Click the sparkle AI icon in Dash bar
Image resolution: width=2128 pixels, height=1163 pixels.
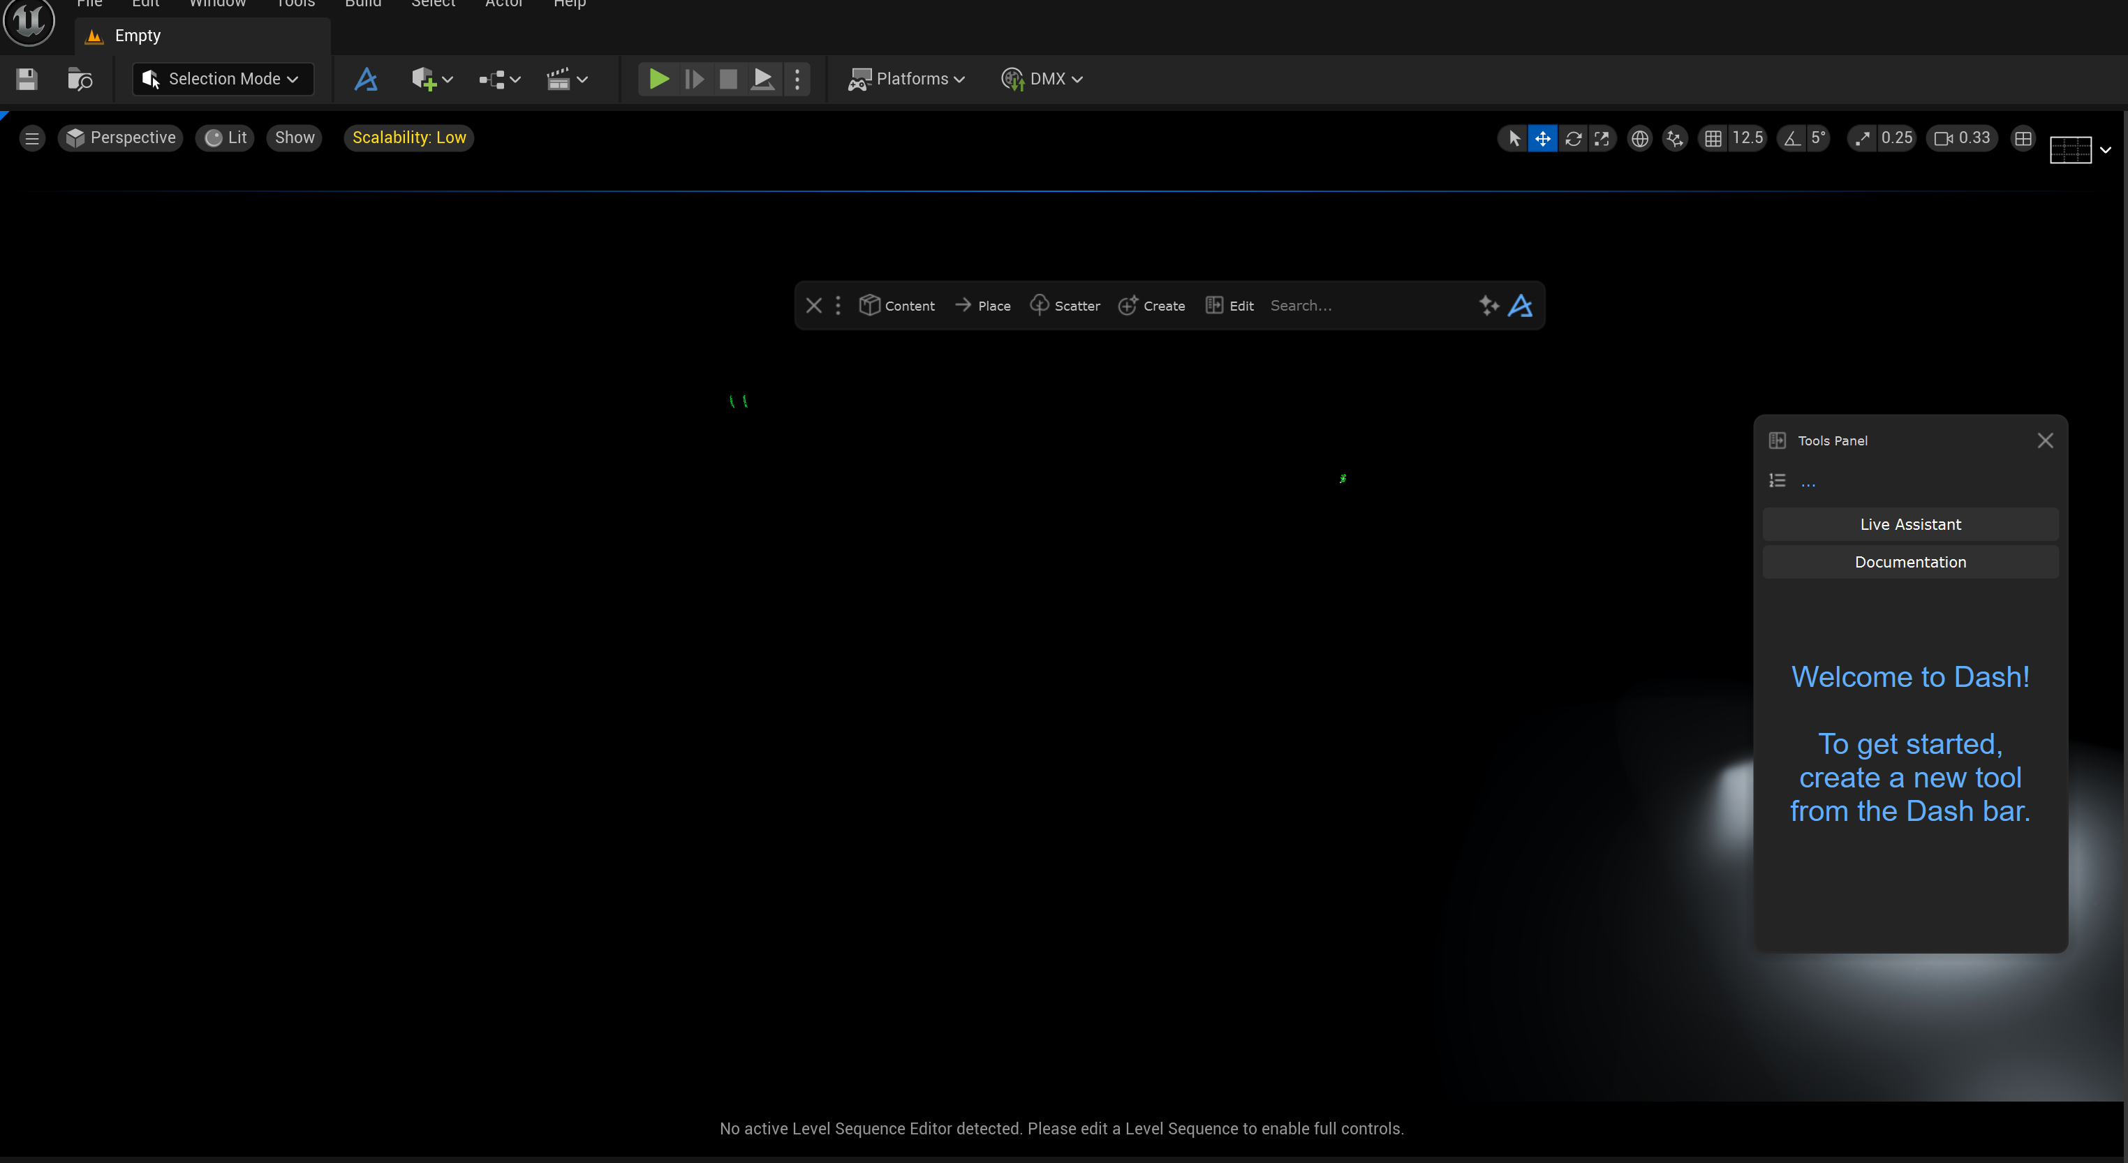coord(1488,306)
